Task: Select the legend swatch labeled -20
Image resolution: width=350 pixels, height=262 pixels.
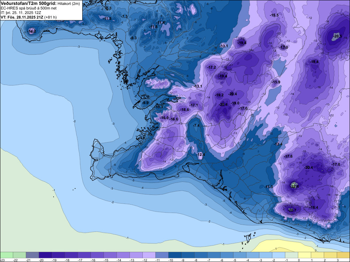Action: click(45, 255)
